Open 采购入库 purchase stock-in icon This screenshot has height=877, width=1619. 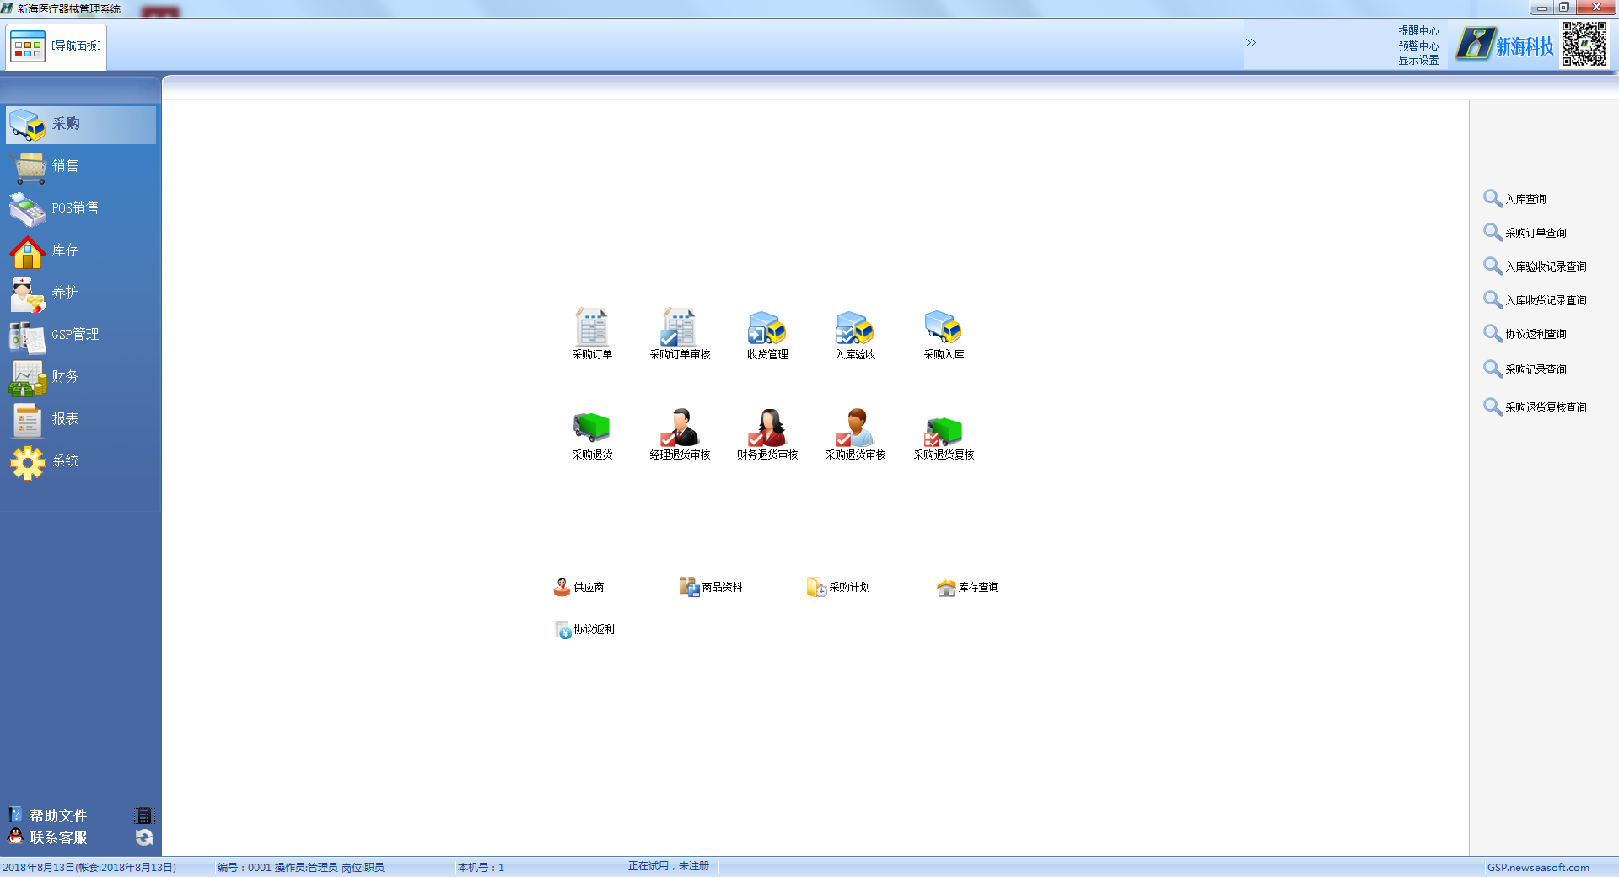coord(944,334)
